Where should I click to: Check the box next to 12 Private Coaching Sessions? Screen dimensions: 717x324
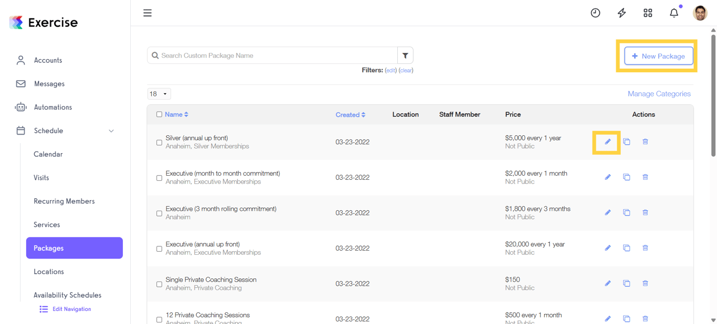coord(159,319)
